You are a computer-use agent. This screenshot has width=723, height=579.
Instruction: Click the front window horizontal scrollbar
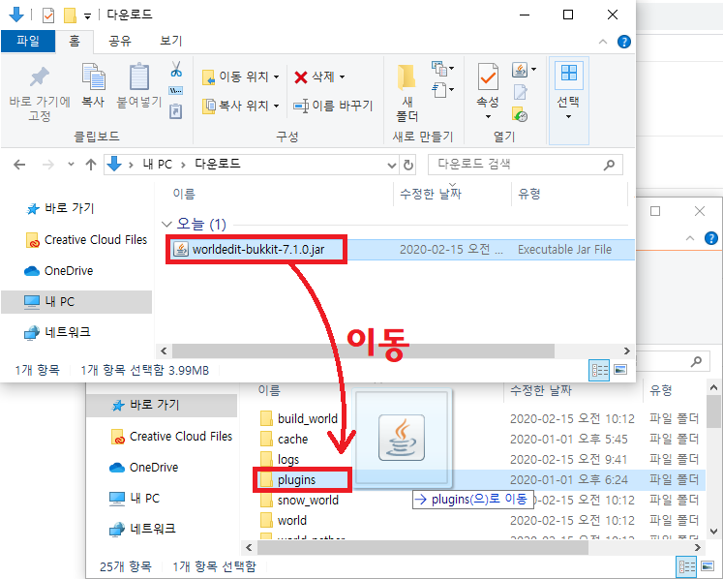pos(363,351)
